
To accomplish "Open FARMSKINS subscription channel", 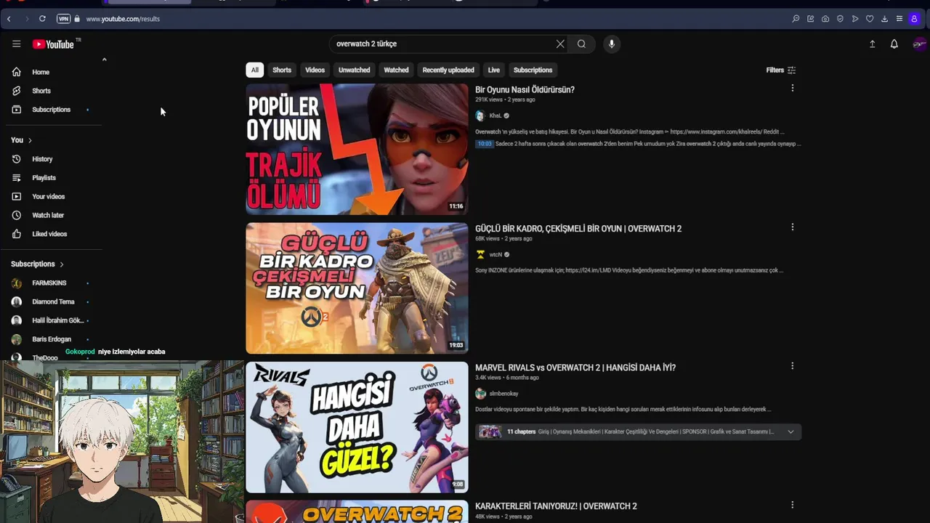I will [51, 283].
